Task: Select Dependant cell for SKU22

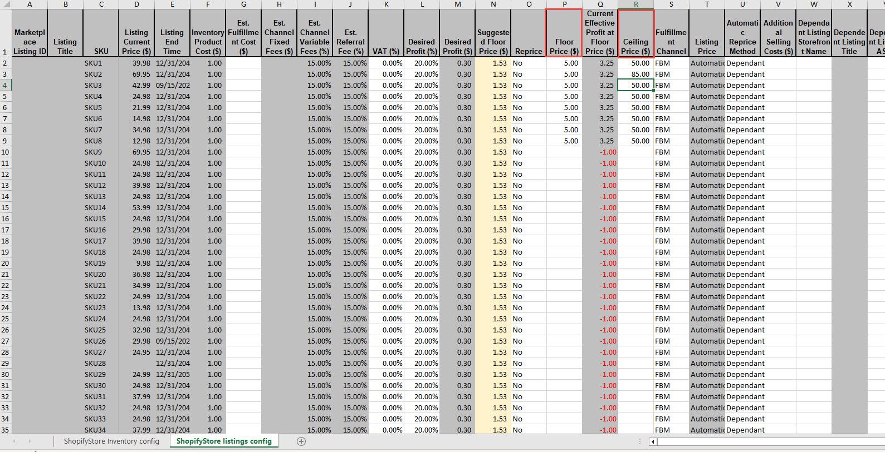Action: [742, 296]
